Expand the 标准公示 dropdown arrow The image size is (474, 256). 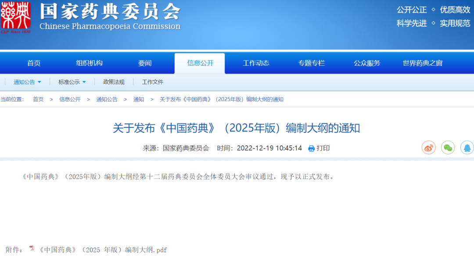[84, 82]
